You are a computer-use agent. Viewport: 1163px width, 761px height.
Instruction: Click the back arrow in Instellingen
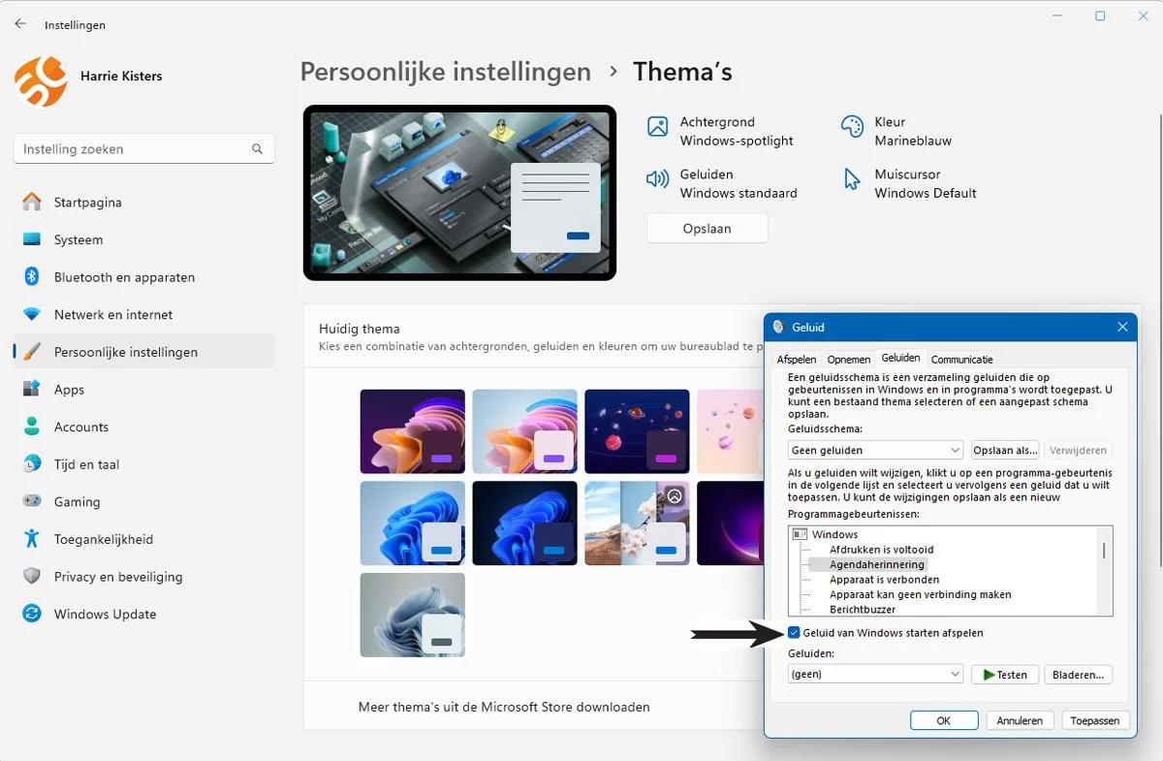(20, 24)
